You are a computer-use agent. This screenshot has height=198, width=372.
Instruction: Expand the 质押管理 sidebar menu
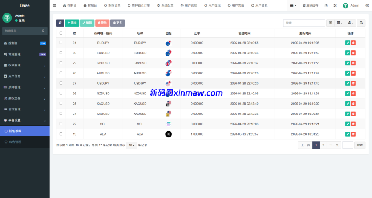coord(25,87)
